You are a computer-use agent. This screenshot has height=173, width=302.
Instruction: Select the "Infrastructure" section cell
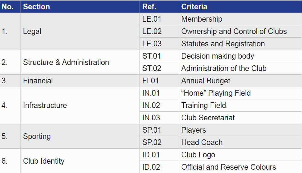(45, 105)
